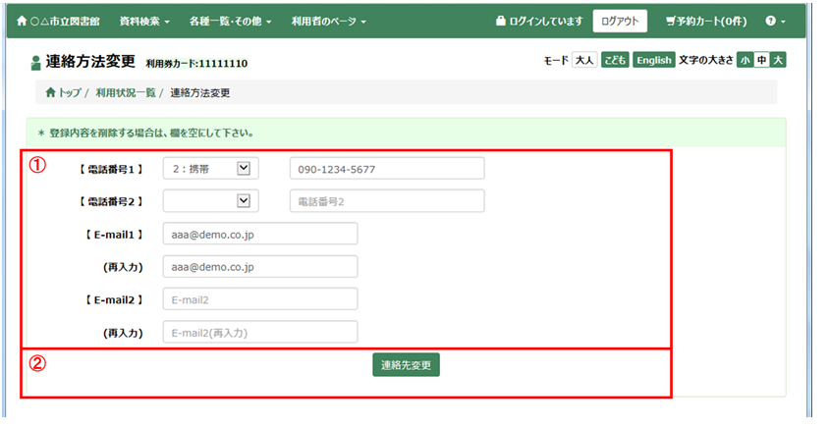This screenshot has width=828, height=428.
Task: Click the help question mark icon
Action: point(770,21)
